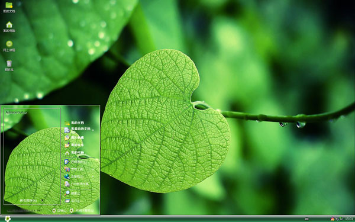This screenshot has height=222, width=355.
Task: Open My Music folder entry in Start menu
Action: [x=75, y=145]
